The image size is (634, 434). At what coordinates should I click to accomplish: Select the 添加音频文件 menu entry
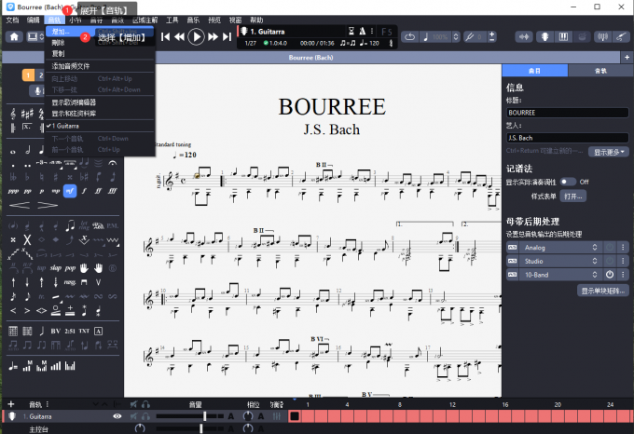(71, 66)
